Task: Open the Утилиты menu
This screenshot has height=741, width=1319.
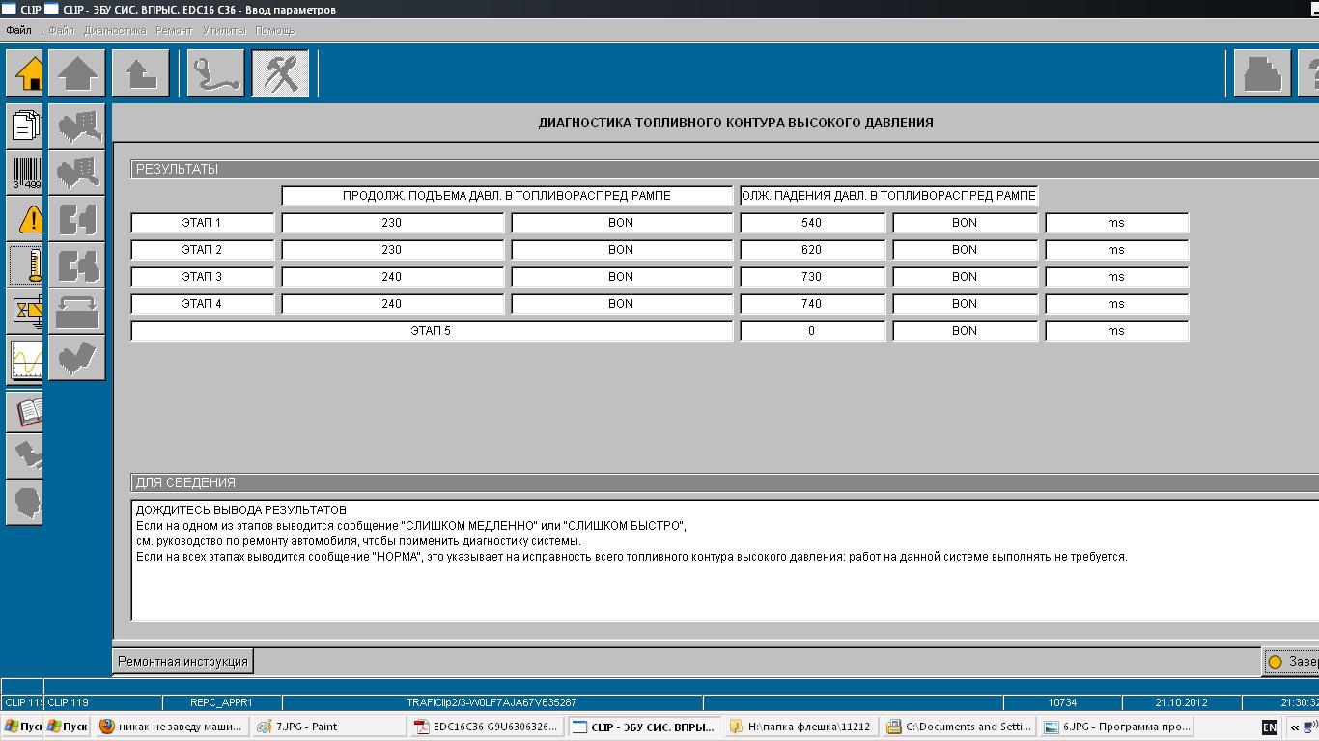Action: 224,30
